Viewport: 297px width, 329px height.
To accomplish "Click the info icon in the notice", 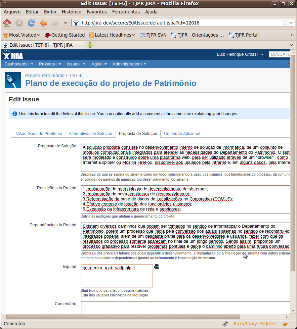I will click(x=15, y=114).
